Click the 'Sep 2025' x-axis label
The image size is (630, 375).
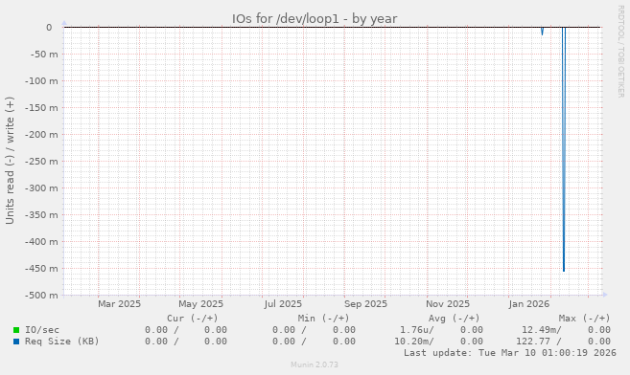tap(365, 304)
